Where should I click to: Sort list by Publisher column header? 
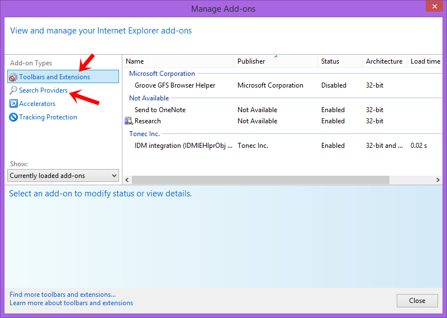click(275, 61)
